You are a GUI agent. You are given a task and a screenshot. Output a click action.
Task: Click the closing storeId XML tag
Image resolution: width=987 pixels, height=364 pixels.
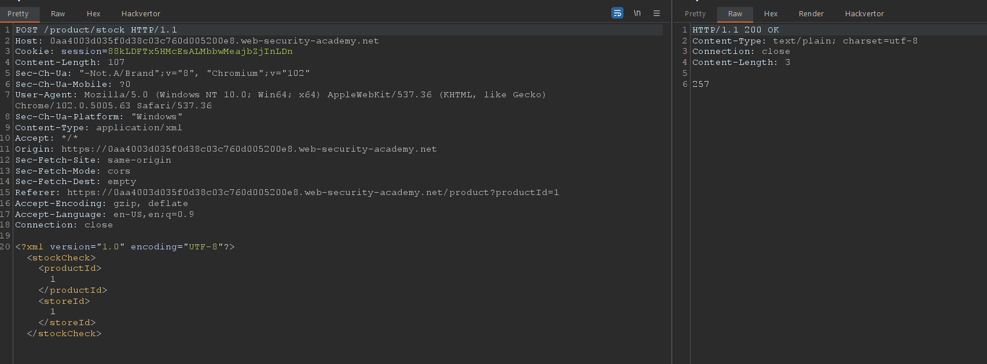[67, 323]
